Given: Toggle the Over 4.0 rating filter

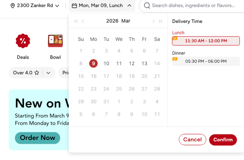Looking at the screenshot, I should click(26, 73).
